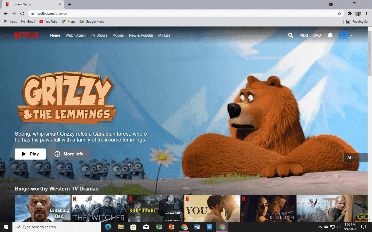Open Chrome three-dot menu

click(366, 13)
